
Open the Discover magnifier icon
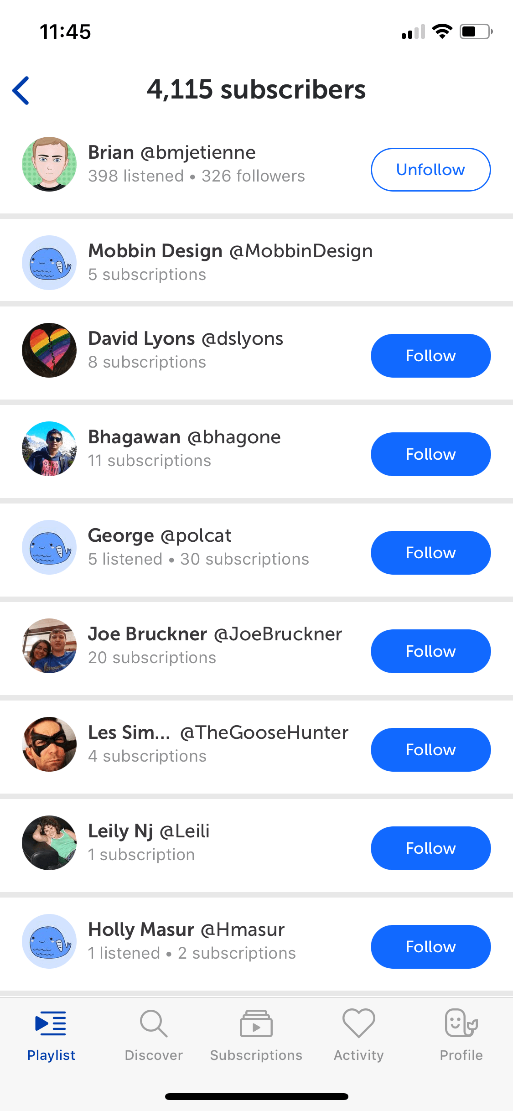click(154, 1024)
